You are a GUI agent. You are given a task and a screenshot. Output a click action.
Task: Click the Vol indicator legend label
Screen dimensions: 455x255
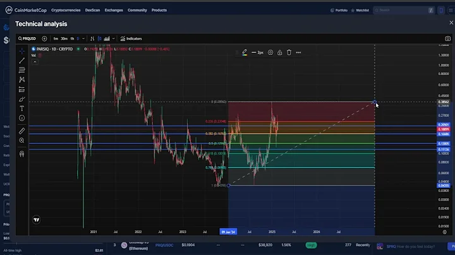pos(33,56)
